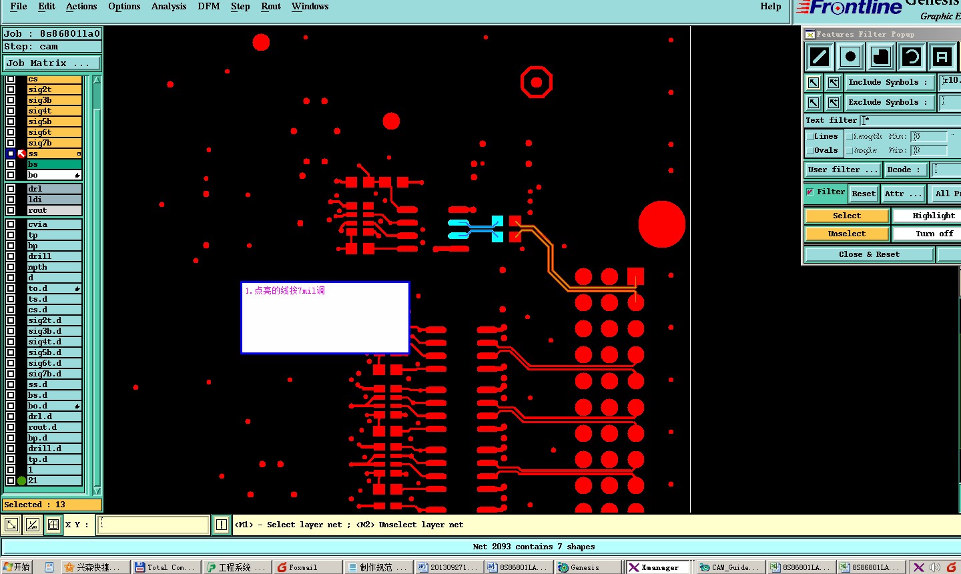This screenshot has width=961, height=574.
Task: Click the X Y coordinate input field
Action: point(153,525)
